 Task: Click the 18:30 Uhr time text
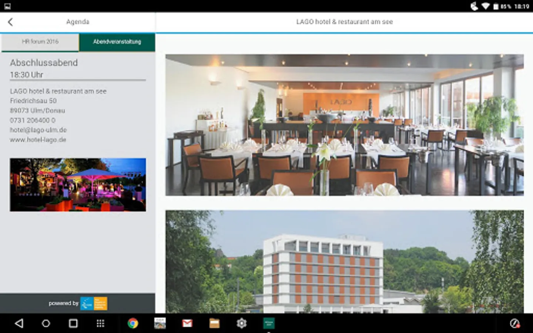pyautogui.click(x=26, y=75)
